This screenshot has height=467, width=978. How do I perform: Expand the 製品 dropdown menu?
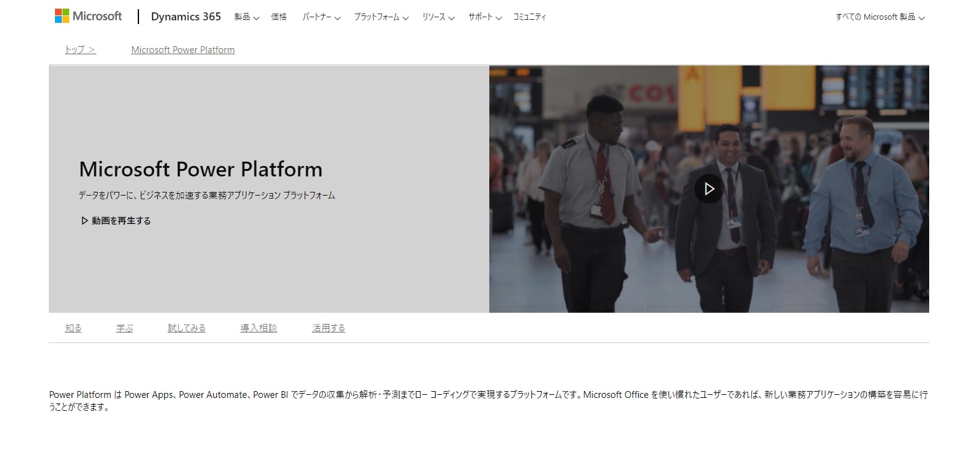tap(247, 17)
